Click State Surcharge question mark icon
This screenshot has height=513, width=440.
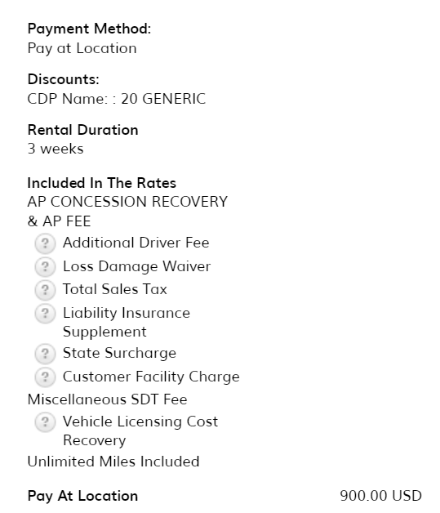click(x=45, y=354)
